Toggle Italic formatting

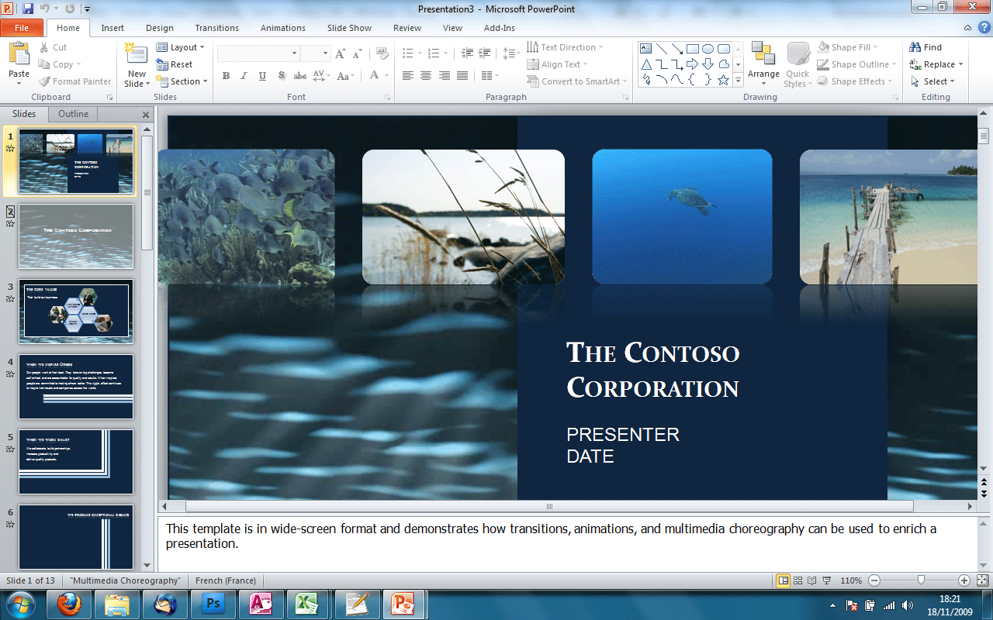[x=244, y=76]
